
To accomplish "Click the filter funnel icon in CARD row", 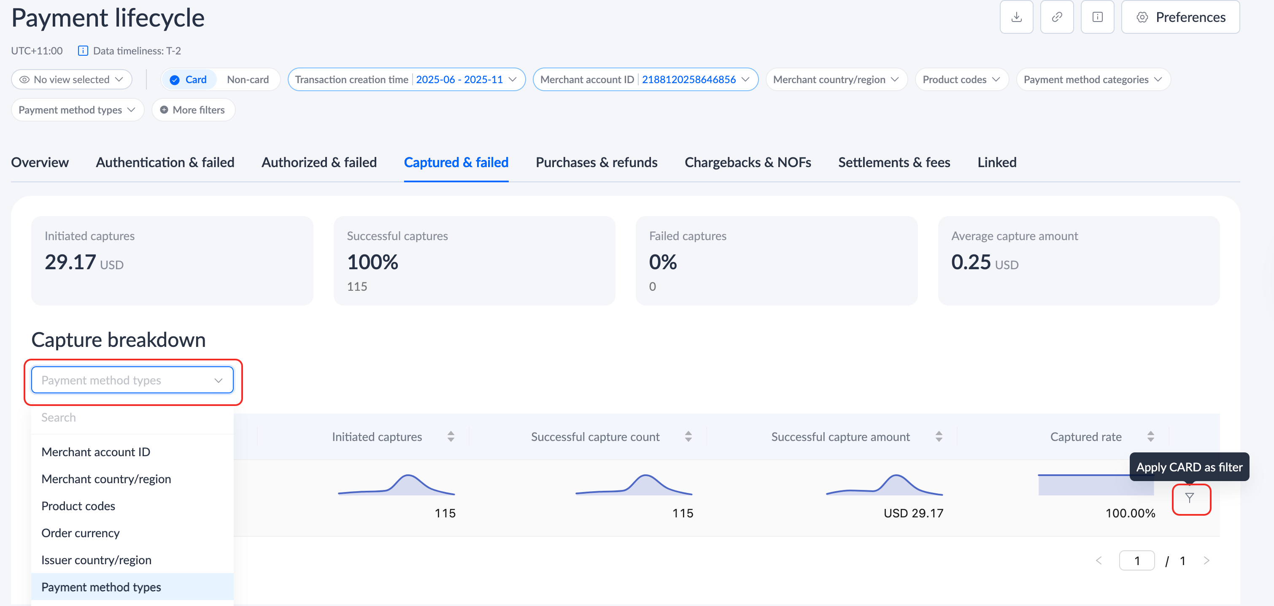I will [x=1190, y=498].
